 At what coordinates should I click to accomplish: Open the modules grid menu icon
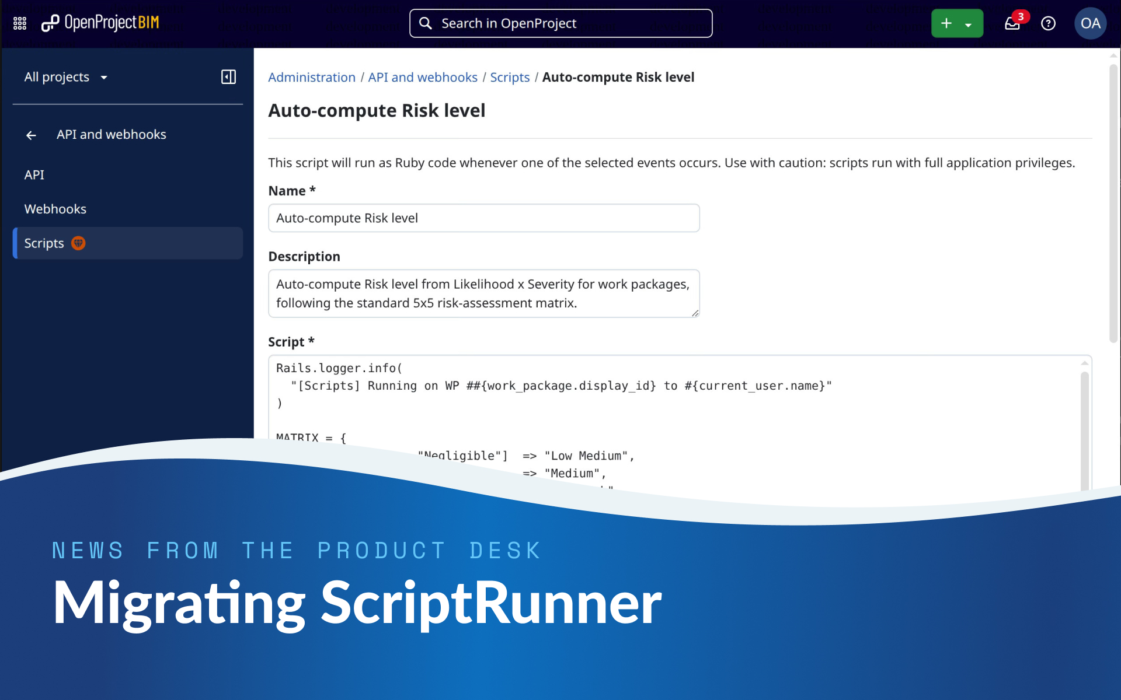click(20, 23)
